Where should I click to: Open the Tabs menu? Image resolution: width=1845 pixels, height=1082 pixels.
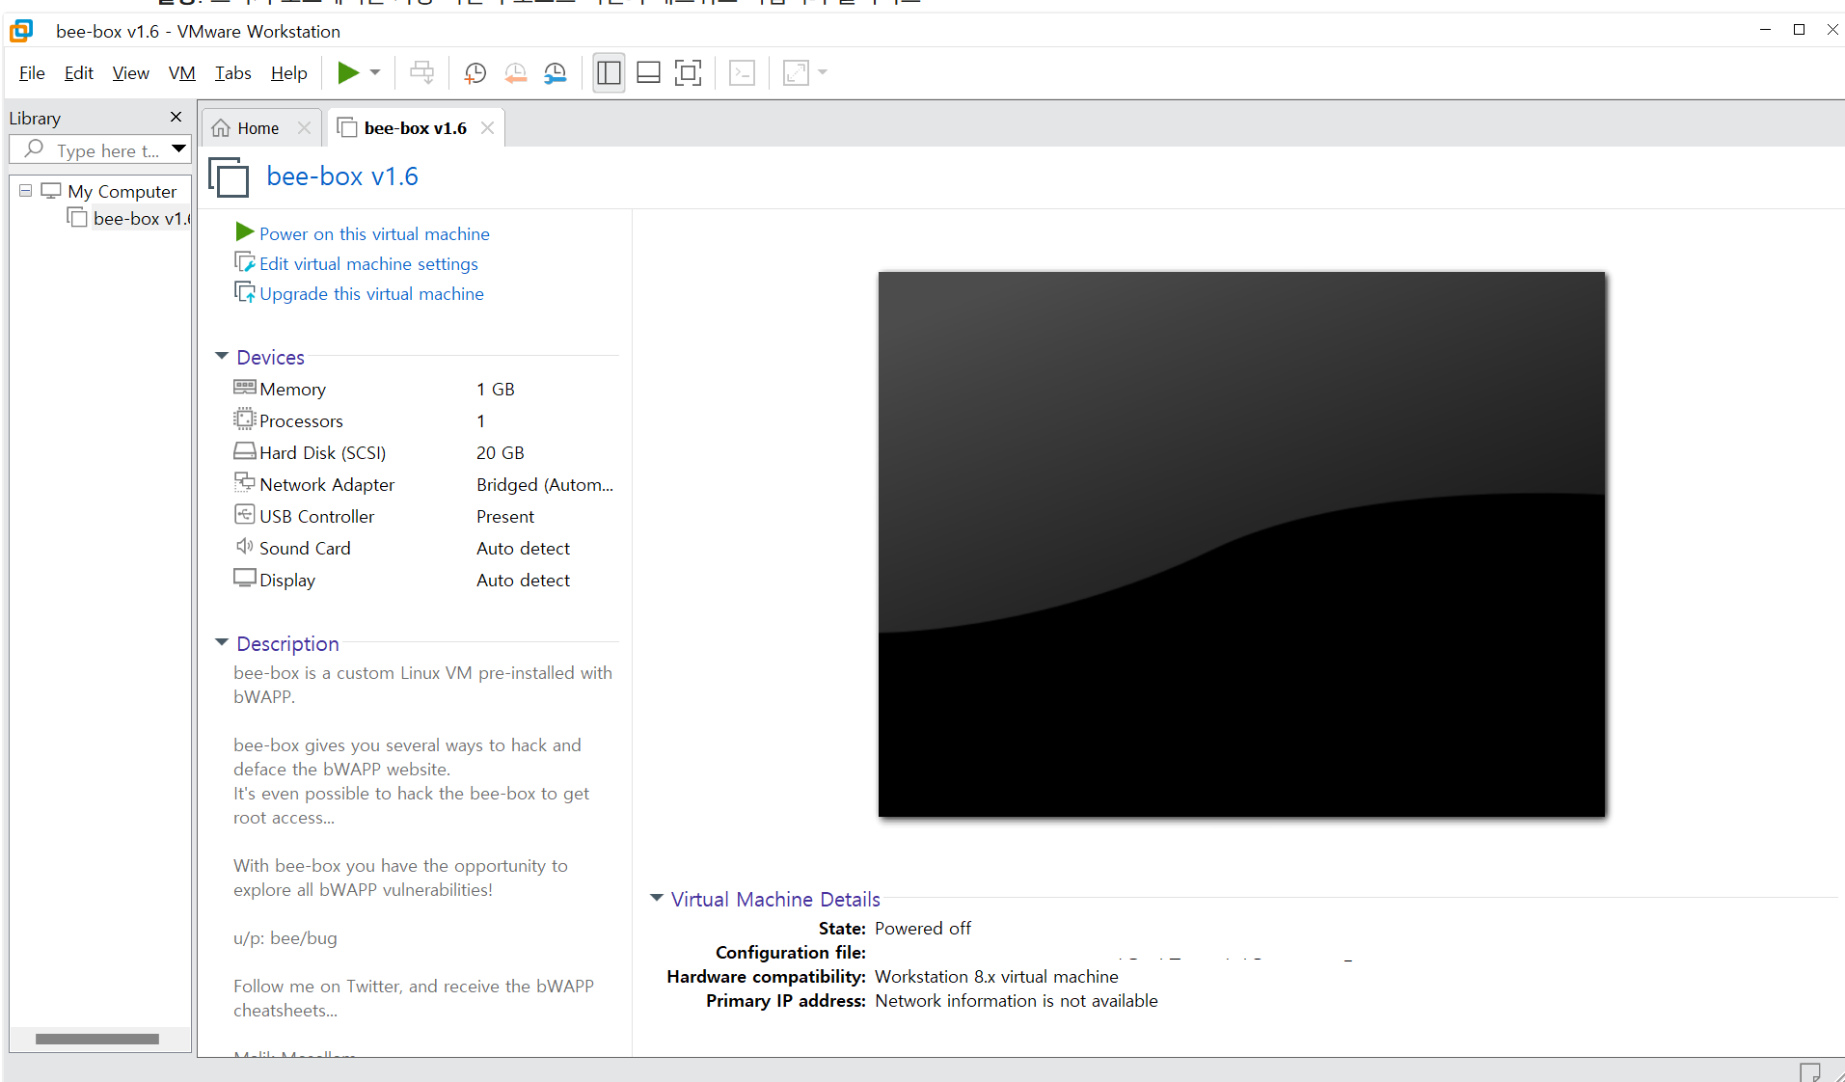tap(232, 73)
